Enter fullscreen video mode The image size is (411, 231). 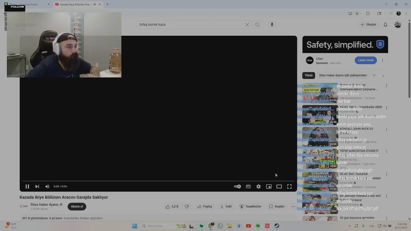pyautogui.click(x=289, y=186)
